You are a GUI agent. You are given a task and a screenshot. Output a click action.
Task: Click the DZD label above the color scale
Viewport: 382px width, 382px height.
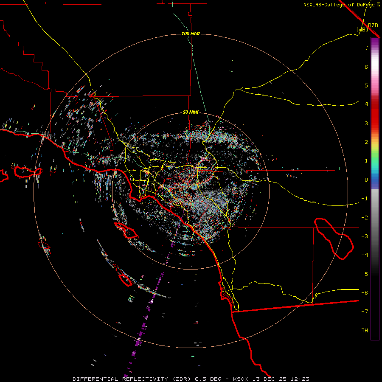click(x=373, y=25)
